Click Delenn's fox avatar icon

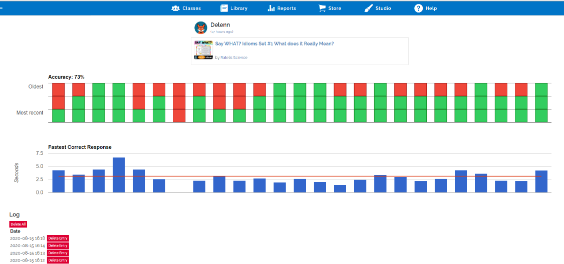(201, 27)
